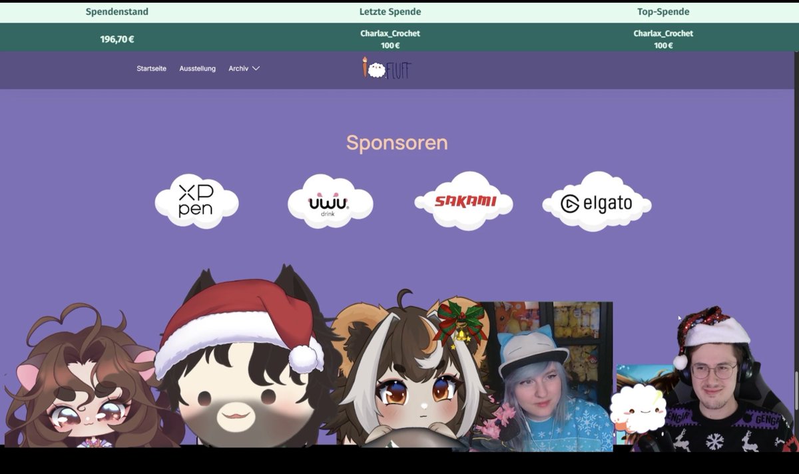Click Charlax_Crochet under Letzte Spende
799x474 pixels.
(390, 33)
